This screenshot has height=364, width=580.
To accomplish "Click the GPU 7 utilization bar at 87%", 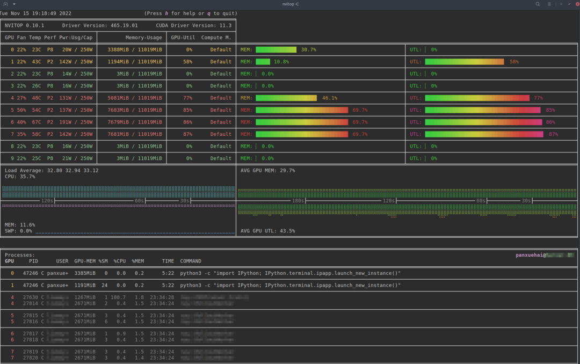I will 484,134.
